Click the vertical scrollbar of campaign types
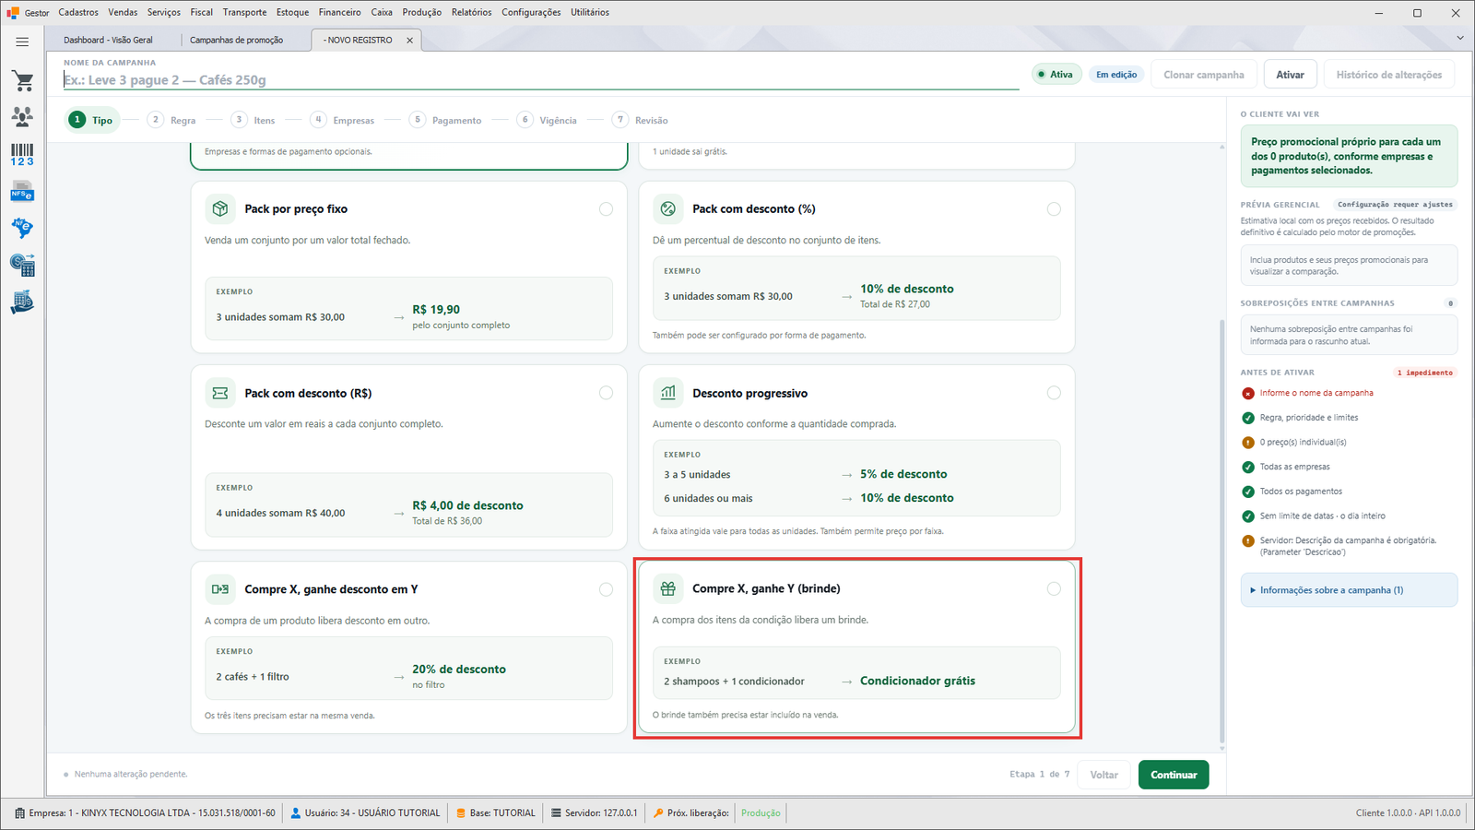This screenshot has width=1475, height=830. (1222, 530)
